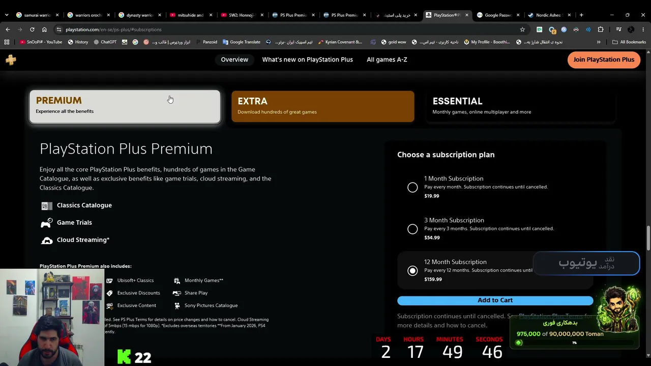651x366 pixels.
Task: Reload the PlayStation Plus page
Action: (x=32, y=29)
